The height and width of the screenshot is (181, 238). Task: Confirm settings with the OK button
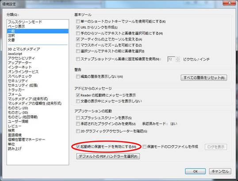click(196, 171)
